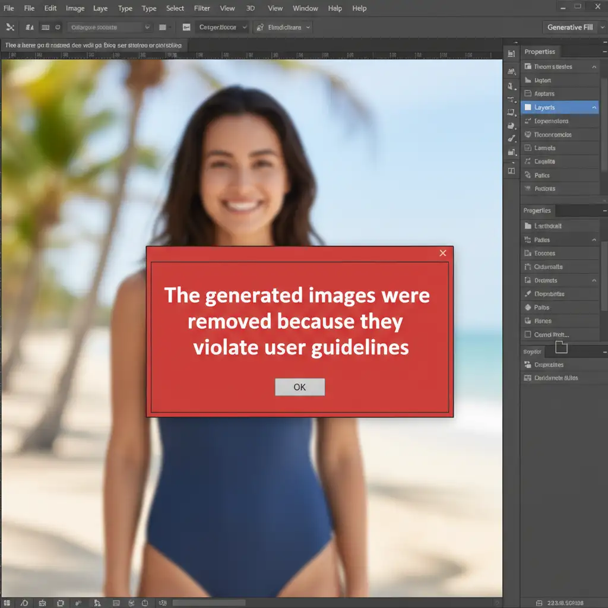Select the brush icon in the vertical tool strip
The width and height of the screenshot is (608, 608).
click(511, 139)
